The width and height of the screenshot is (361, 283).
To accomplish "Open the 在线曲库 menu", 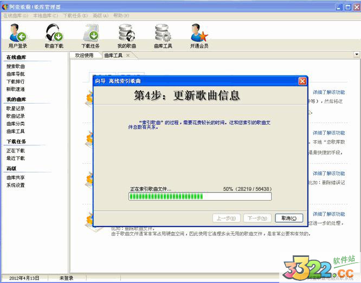I will (16, 15).
